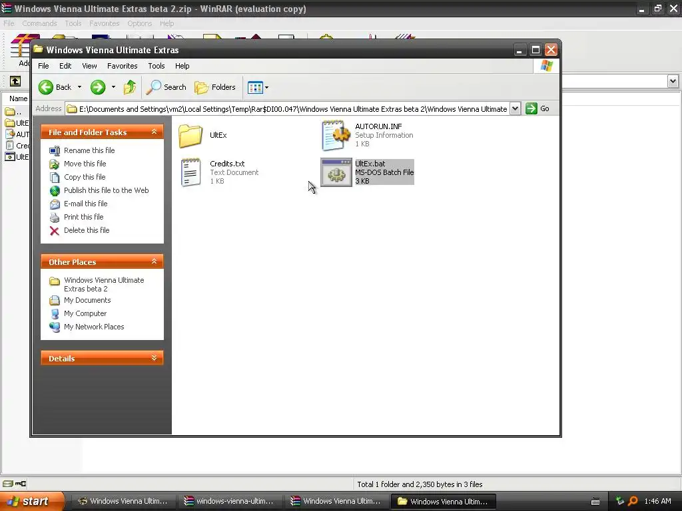Click the on-screen keyboard taskbar icon
682x511 pixels.
pos(595,502)
